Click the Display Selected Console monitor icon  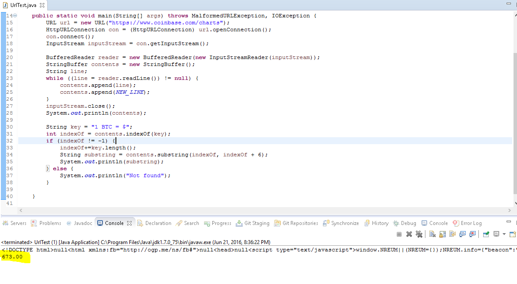[496, 234]
